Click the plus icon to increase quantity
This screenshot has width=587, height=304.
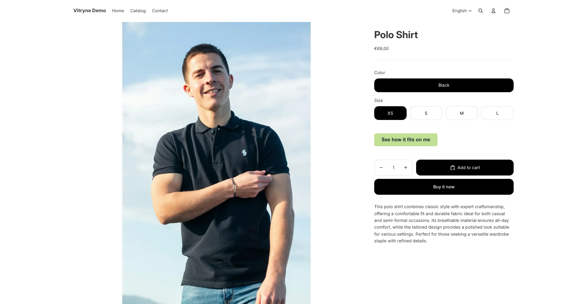tap(406, 167)
